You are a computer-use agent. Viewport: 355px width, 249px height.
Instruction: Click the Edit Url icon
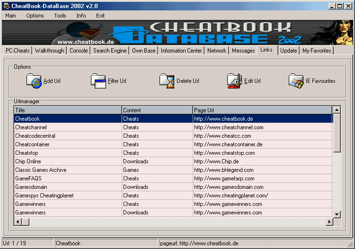pyautogui.click(x=235, y=81)
